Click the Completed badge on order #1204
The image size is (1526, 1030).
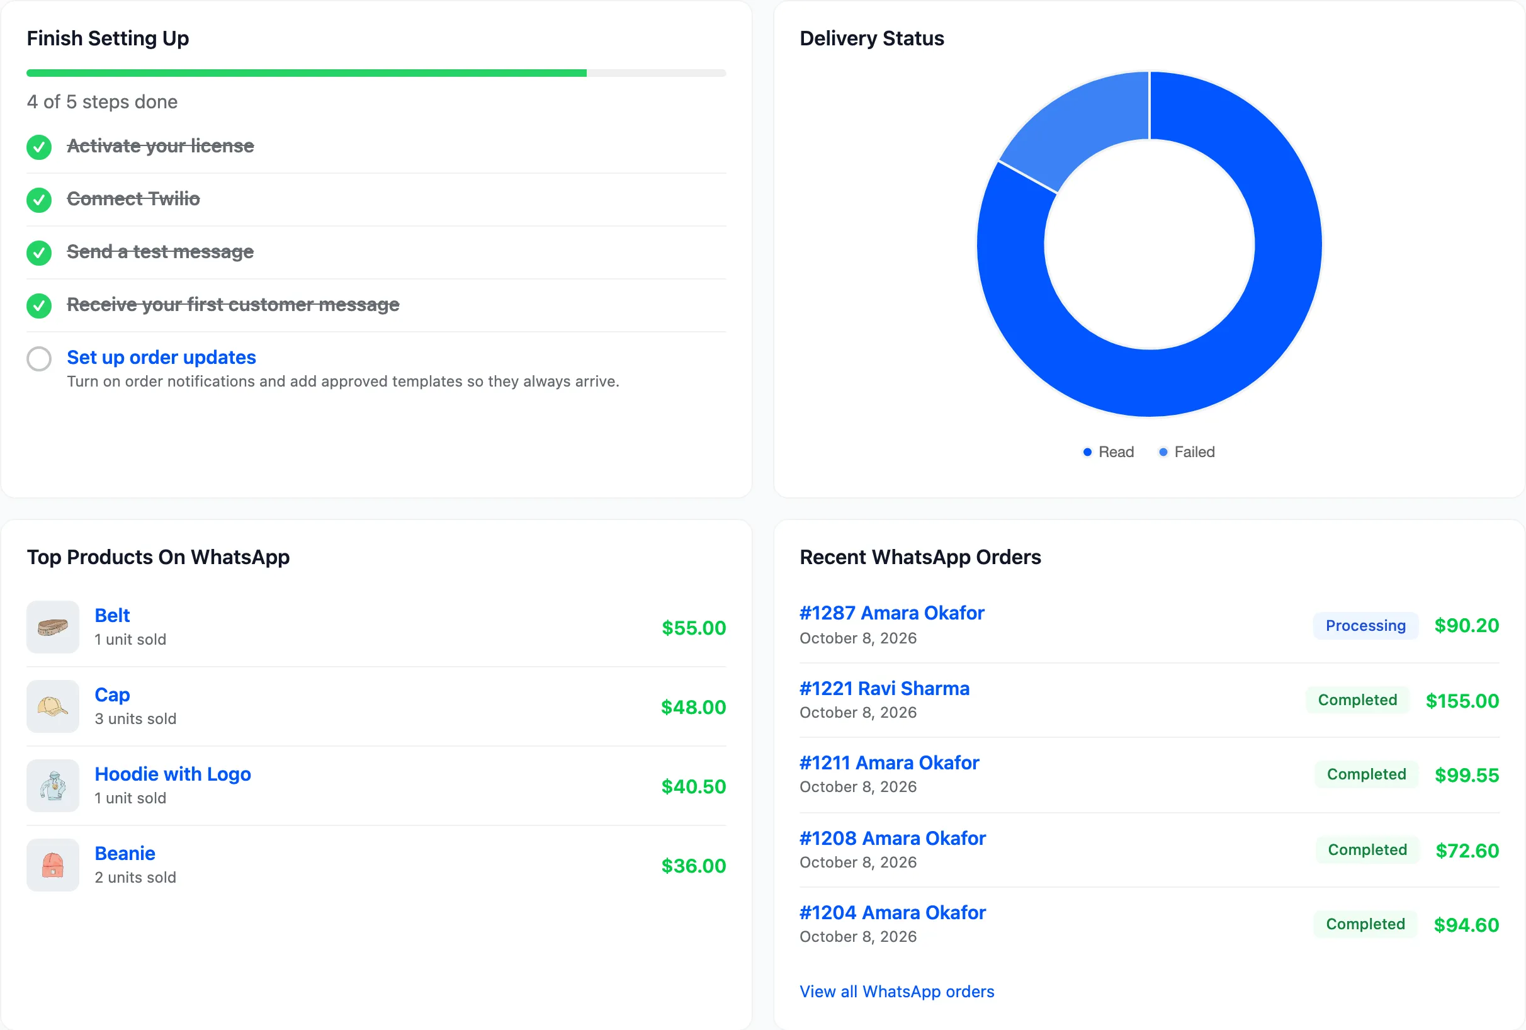coord(1366,924)
